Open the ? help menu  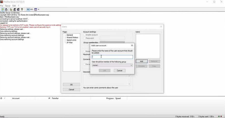18,6
